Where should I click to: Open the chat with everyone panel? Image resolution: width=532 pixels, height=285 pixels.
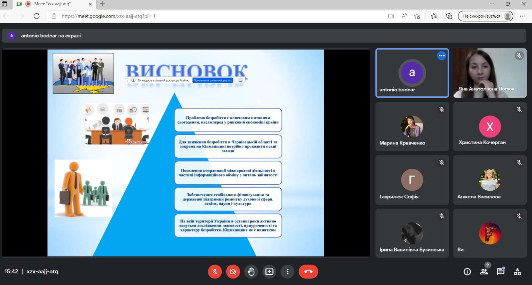(x=500, y=272)
